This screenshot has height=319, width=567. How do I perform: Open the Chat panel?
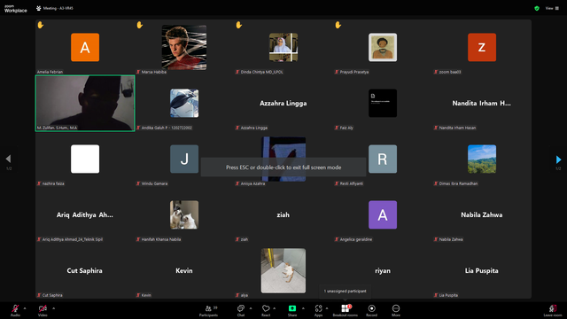tap(240, 310)
